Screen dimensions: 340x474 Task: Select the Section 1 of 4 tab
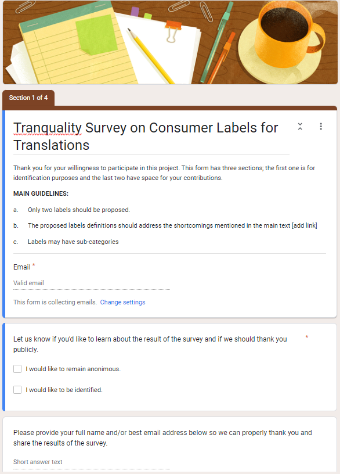(x=28, y=98)
